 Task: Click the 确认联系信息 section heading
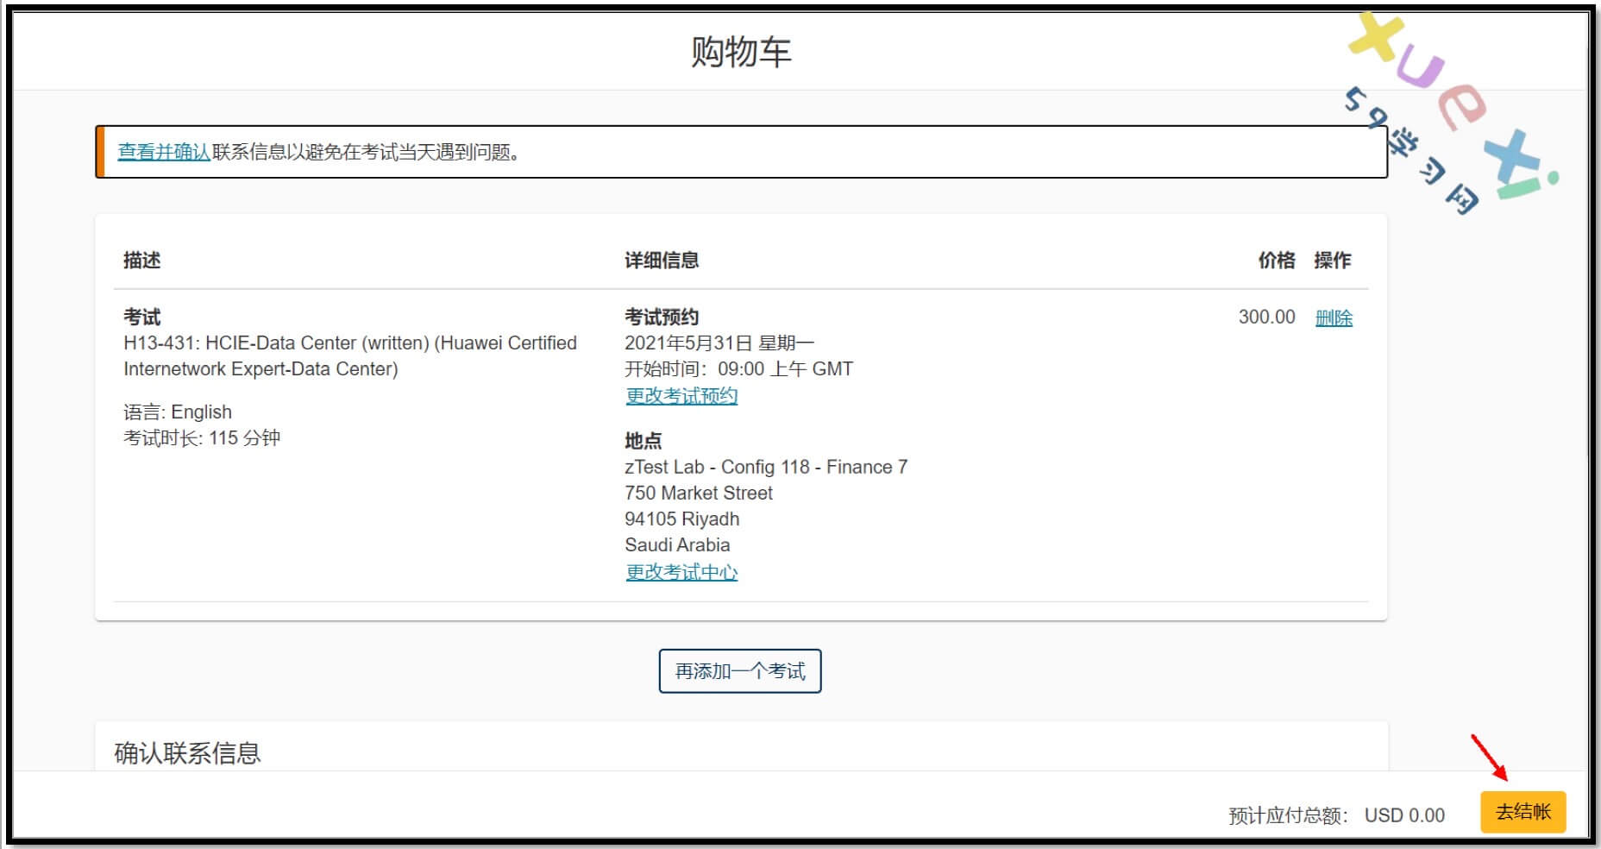(187, 752)
